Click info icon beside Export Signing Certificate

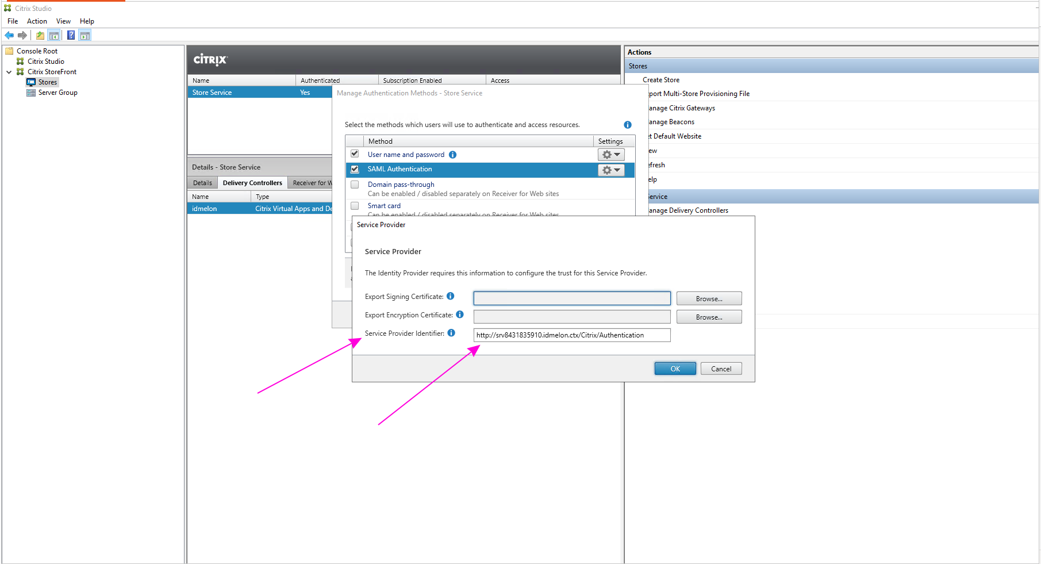point(451,296)
